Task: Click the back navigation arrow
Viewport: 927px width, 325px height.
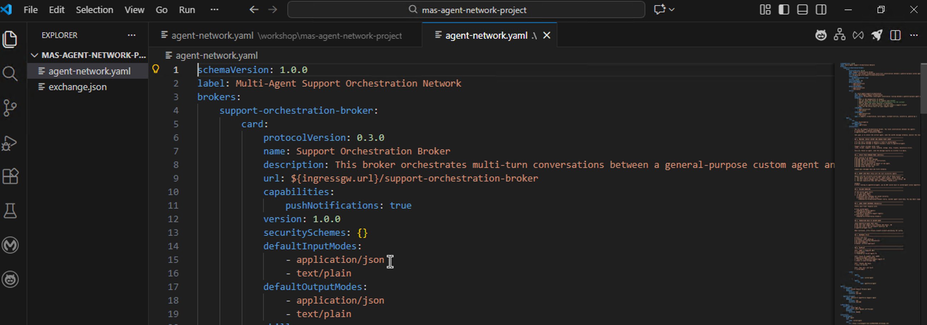Action: pos(254,10)
